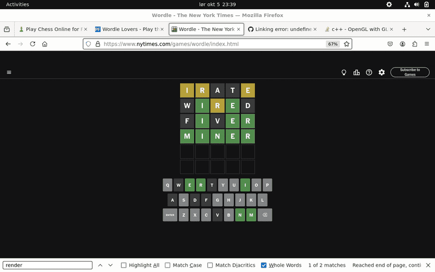This screenshot has height=272, width=435.
Task: Enable the Highlight All checkbox
Action: [x=124, y=265]
